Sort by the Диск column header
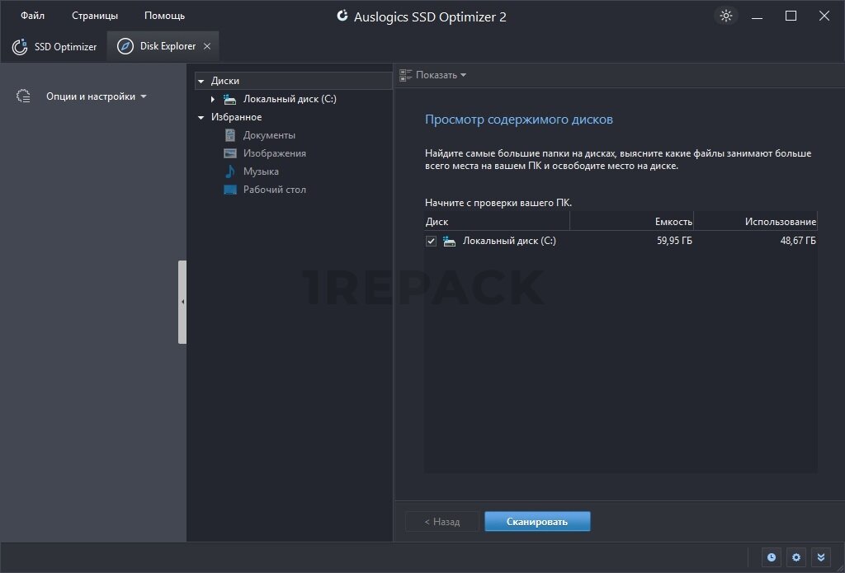 (497, 221)
